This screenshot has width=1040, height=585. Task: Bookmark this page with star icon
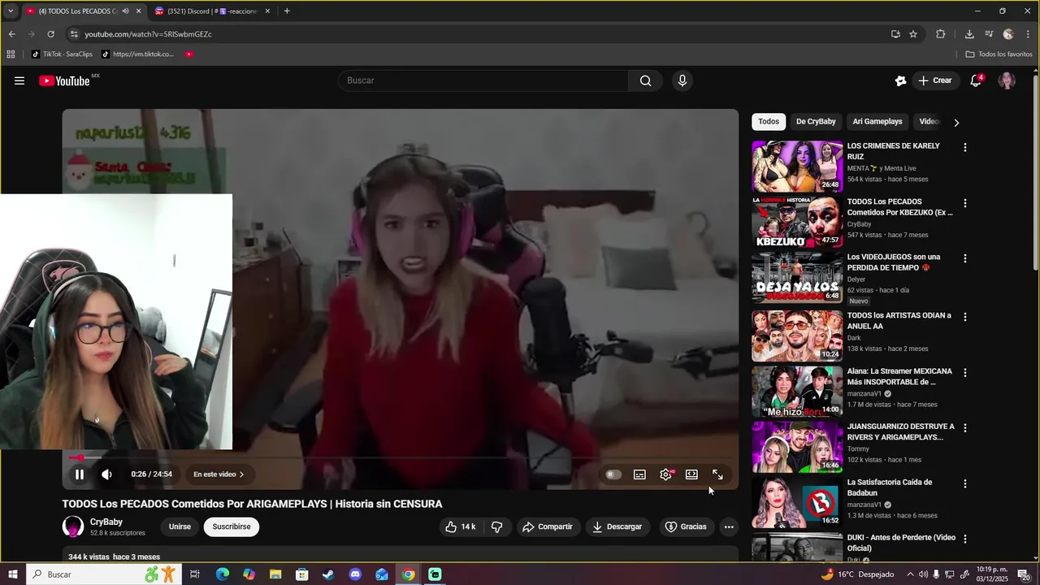913,34
